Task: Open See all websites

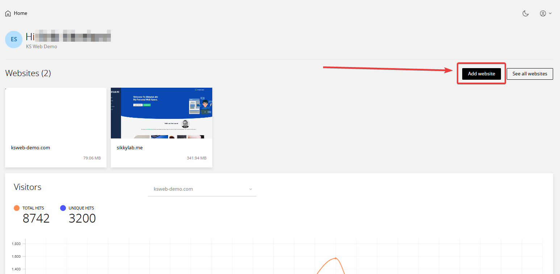Action: (530, 74)
